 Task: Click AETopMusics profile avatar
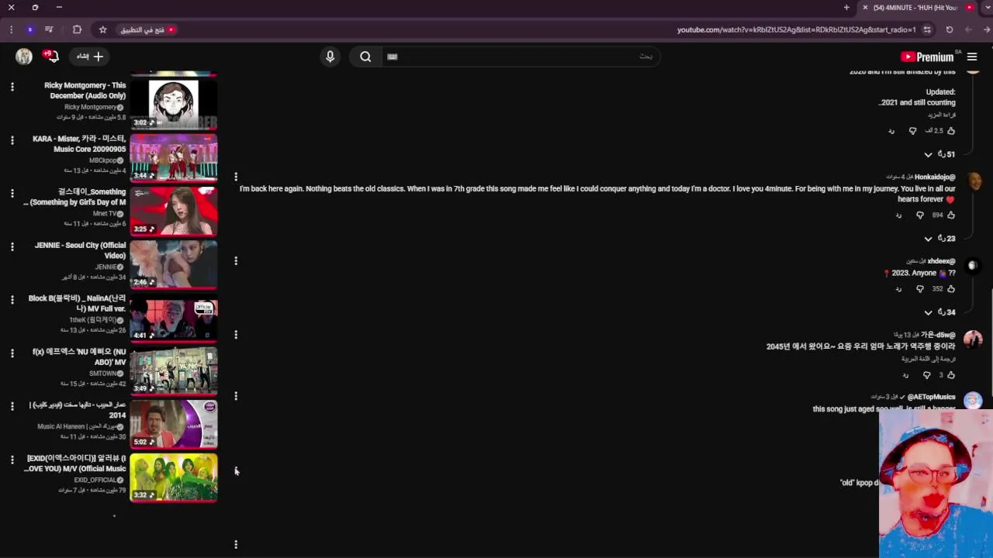click(973, 401)
